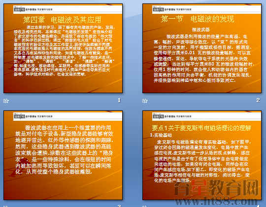
Task: Click the 微波武器 subtitle in slide 2
Action: click(201, 30)
